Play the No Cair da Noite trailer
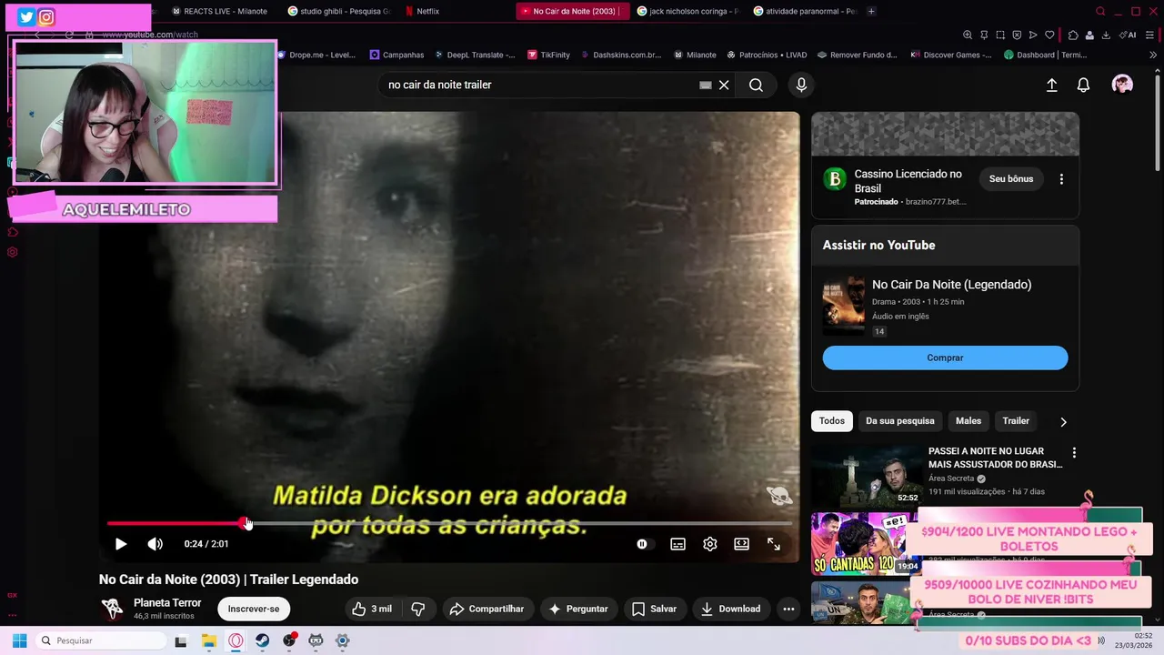This screenshot has width=1164, height=655. click(120, 544)
